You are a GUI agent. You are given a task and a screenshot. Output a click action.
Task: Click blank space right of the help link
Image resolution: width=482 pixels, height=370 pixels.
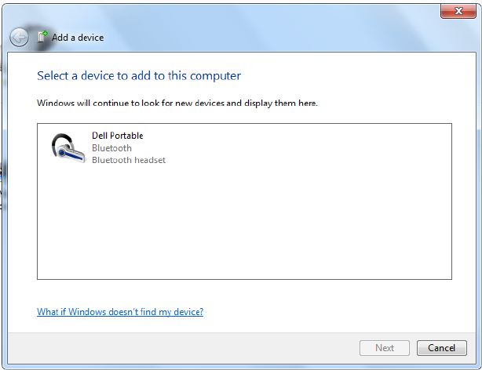(x=330, y=312)
